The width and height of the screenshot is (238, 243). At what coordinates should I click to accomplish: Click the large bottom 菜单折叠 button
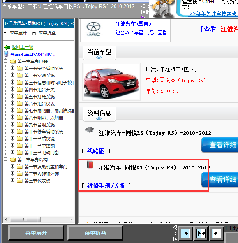tap(95, 232)
